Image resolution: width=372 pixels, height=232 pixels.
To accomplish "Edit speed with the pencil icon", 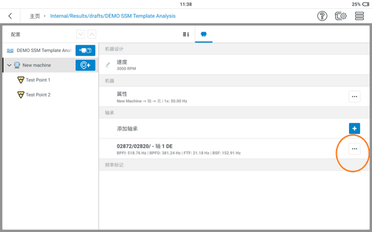I will (108, 64).
